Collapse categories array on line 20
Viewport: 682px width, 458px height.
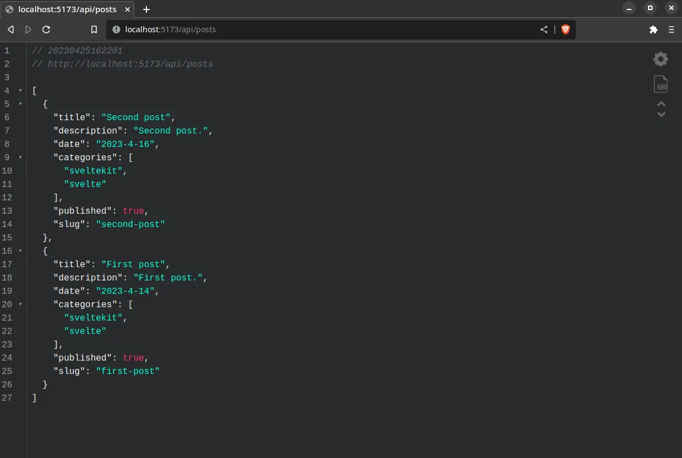coord(21,304)
